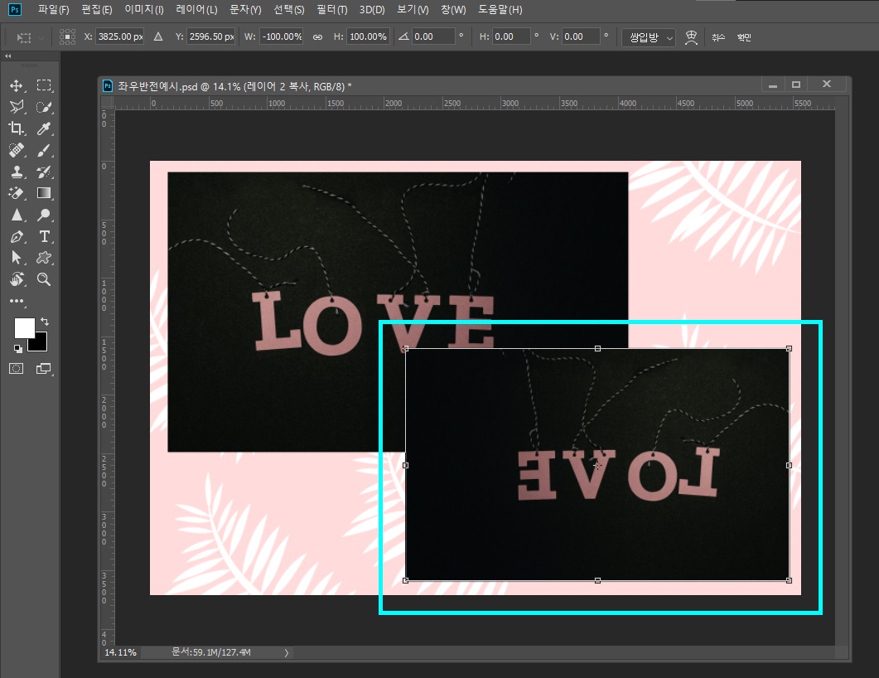Select the Eyedropper tool
The width and height of the screenshot is (879, 678).
coord(44,128)
